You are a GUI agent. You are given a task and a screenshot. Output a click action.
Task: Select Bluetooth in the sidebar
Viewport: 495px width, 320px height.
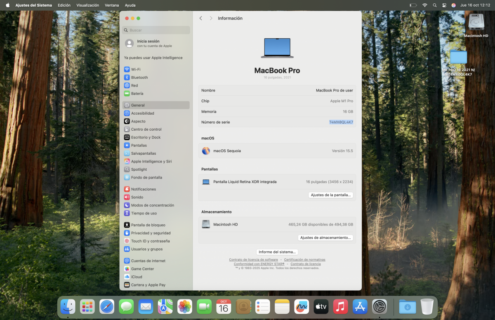(139, 78)
